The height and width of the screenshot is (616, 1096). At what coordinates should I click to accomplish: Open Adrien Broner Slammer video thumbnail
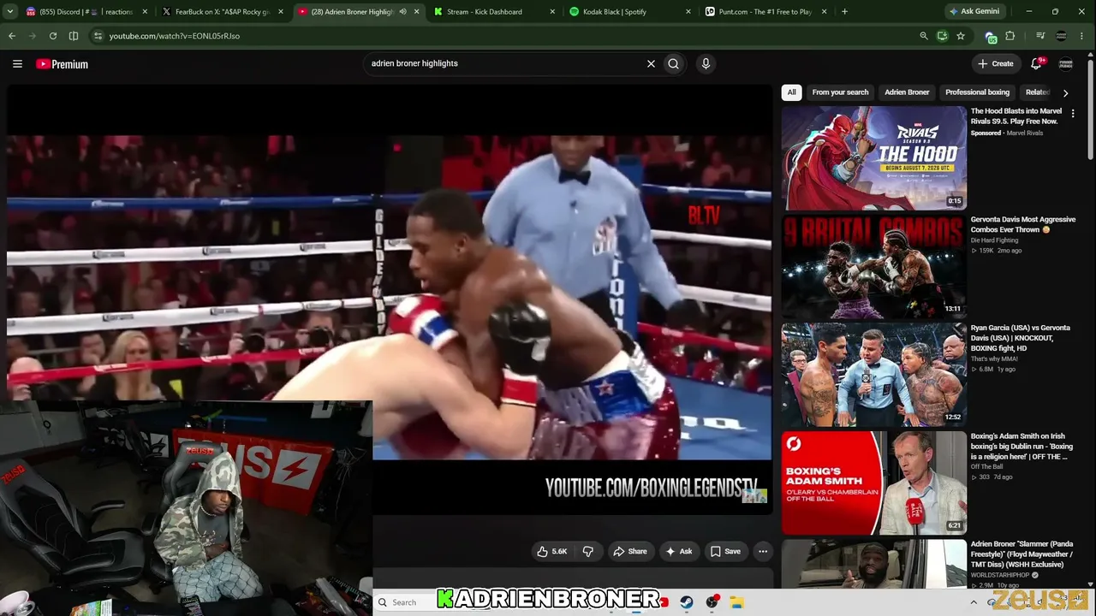(874, 564)
